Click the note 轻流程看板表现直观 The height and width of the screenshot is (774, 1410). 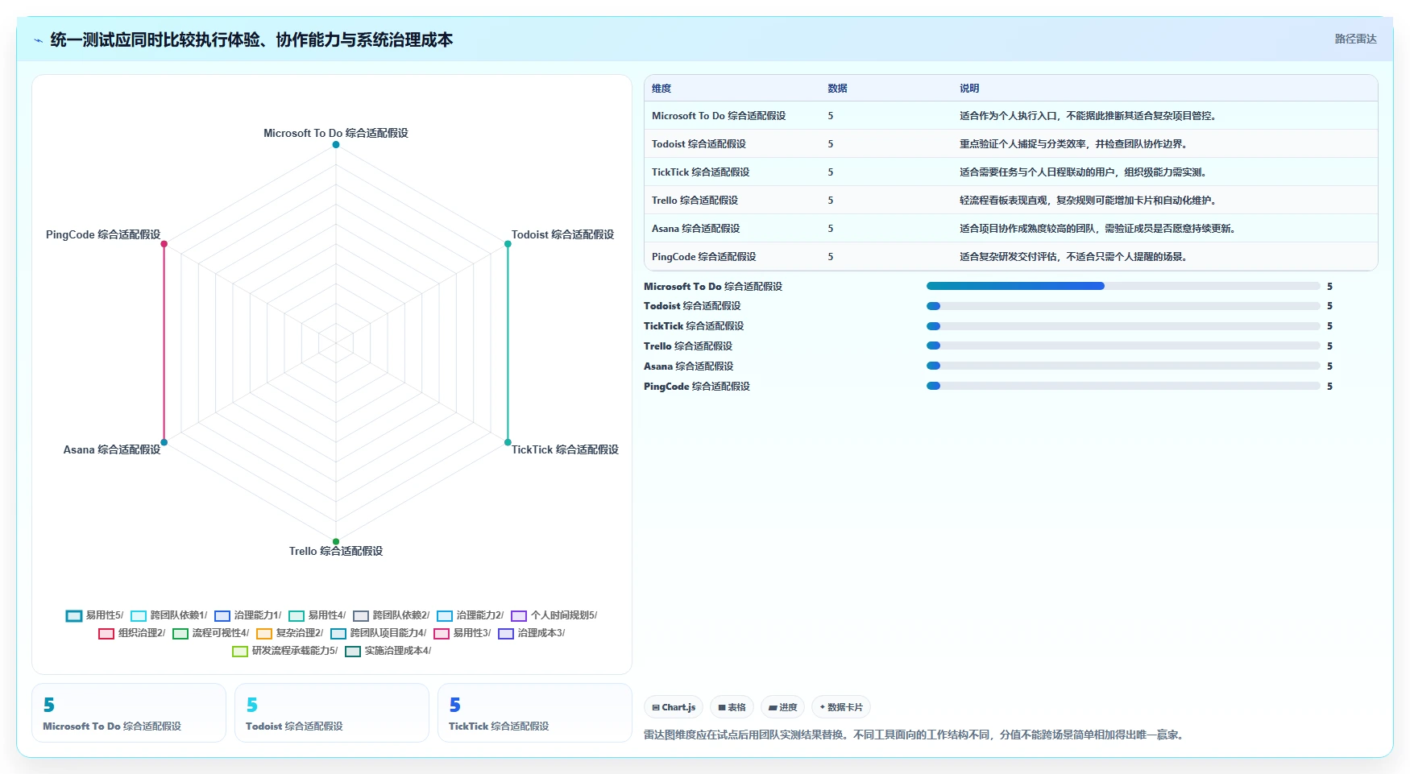(1088, 201)
